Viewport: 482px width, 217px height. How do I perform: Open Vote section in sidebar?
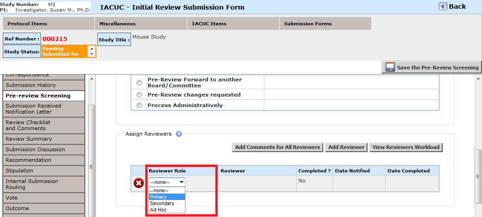click(44, 198)
